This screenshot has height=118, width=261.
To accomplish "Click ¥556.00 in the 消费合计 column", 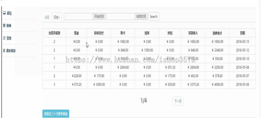I will [217, 59].
